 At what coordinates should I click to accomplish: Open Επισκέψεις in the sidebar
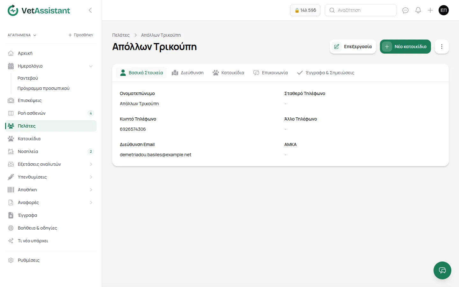pyautogui.click(x=51, y=100)
